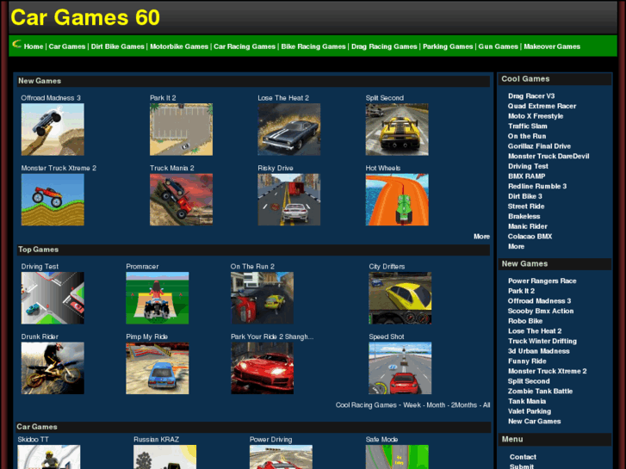Click Contact in the sidebar Menu
626x469 pixels.
click(523, 457)
